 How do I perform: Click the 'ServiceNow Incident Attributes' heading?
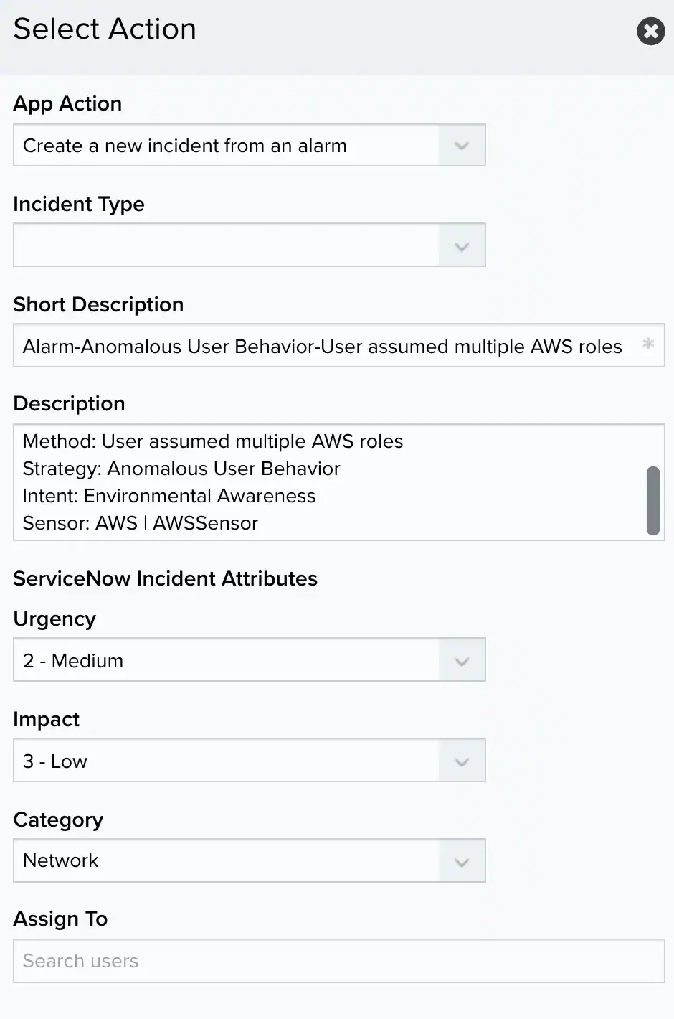pos(165,578)
